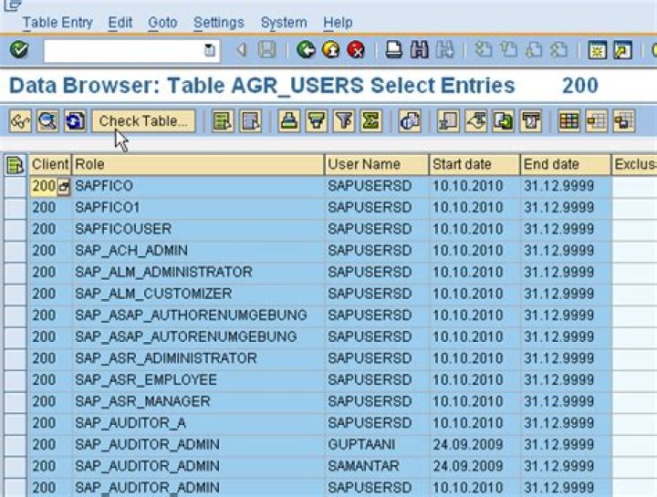
Task: Collapse the command field with the triangle arrow
Action: [241, 50]
